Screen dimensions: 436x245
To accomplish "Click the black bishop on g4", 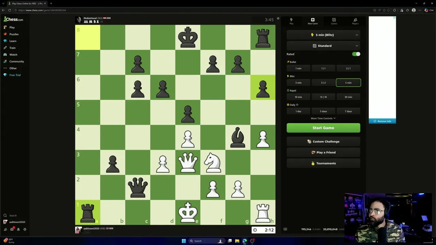I will (238, 137).
